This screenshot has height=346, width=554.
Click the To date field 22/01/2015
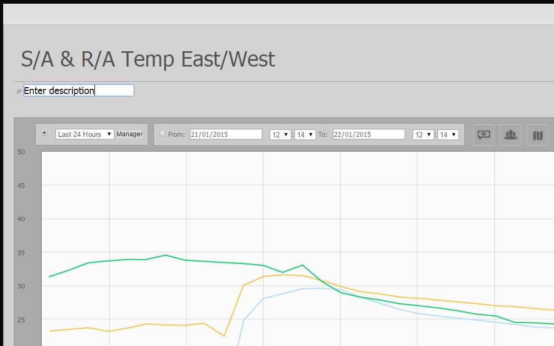click(369, 134)
